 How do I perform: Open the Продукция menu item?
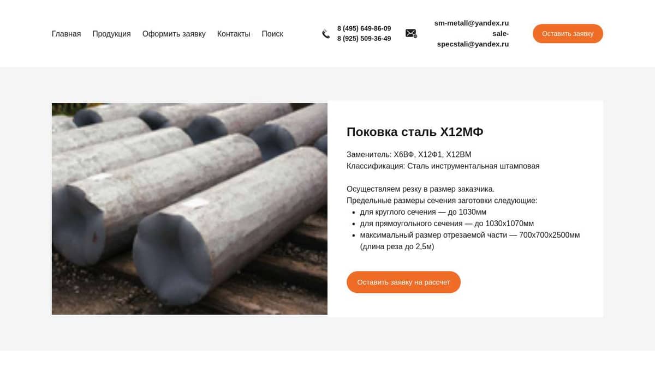coord(111,34)
